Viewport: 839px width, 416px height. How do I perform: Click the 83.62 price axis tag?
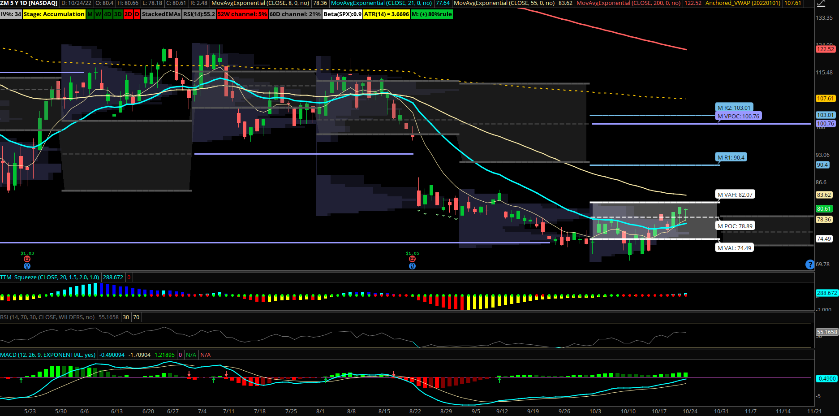(x=824, y=195)
